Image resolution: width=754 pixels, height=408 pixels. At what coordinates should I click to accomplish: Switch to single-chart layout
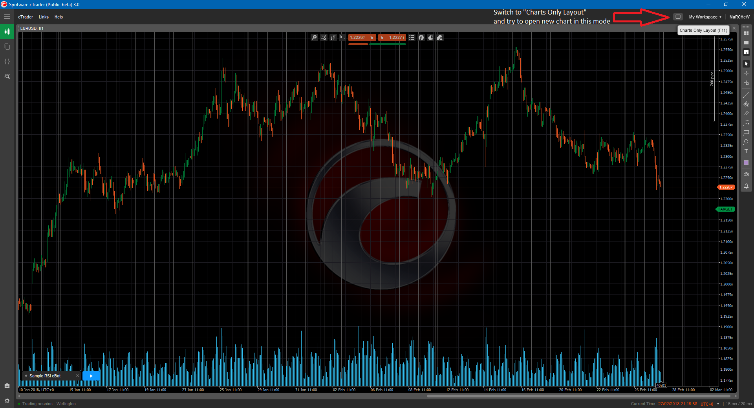(x=746, y=43)
